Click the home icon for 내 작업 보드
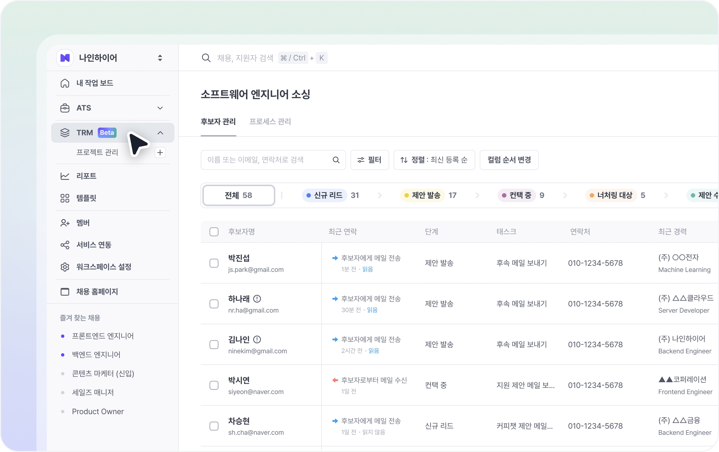 (65, 83)
